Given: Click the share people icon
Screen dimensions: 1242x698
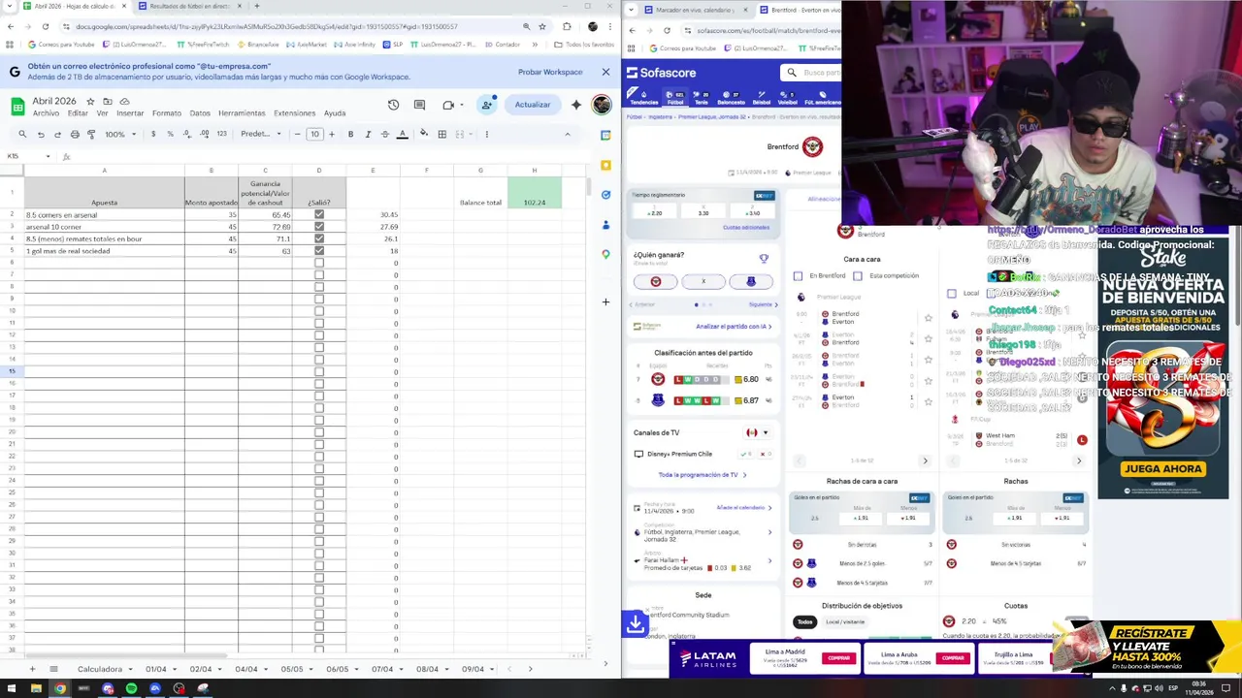Looking at the screenshot, I should click(487, 105).
